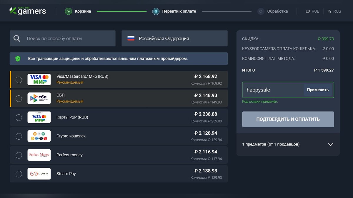This screenshot has height=198, width=353.
Task: Click the Обработка clock step icon
Action: tap(261, 11)
